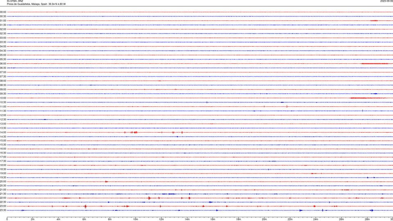Click the 19:00 time label

[x=3, y=174]
